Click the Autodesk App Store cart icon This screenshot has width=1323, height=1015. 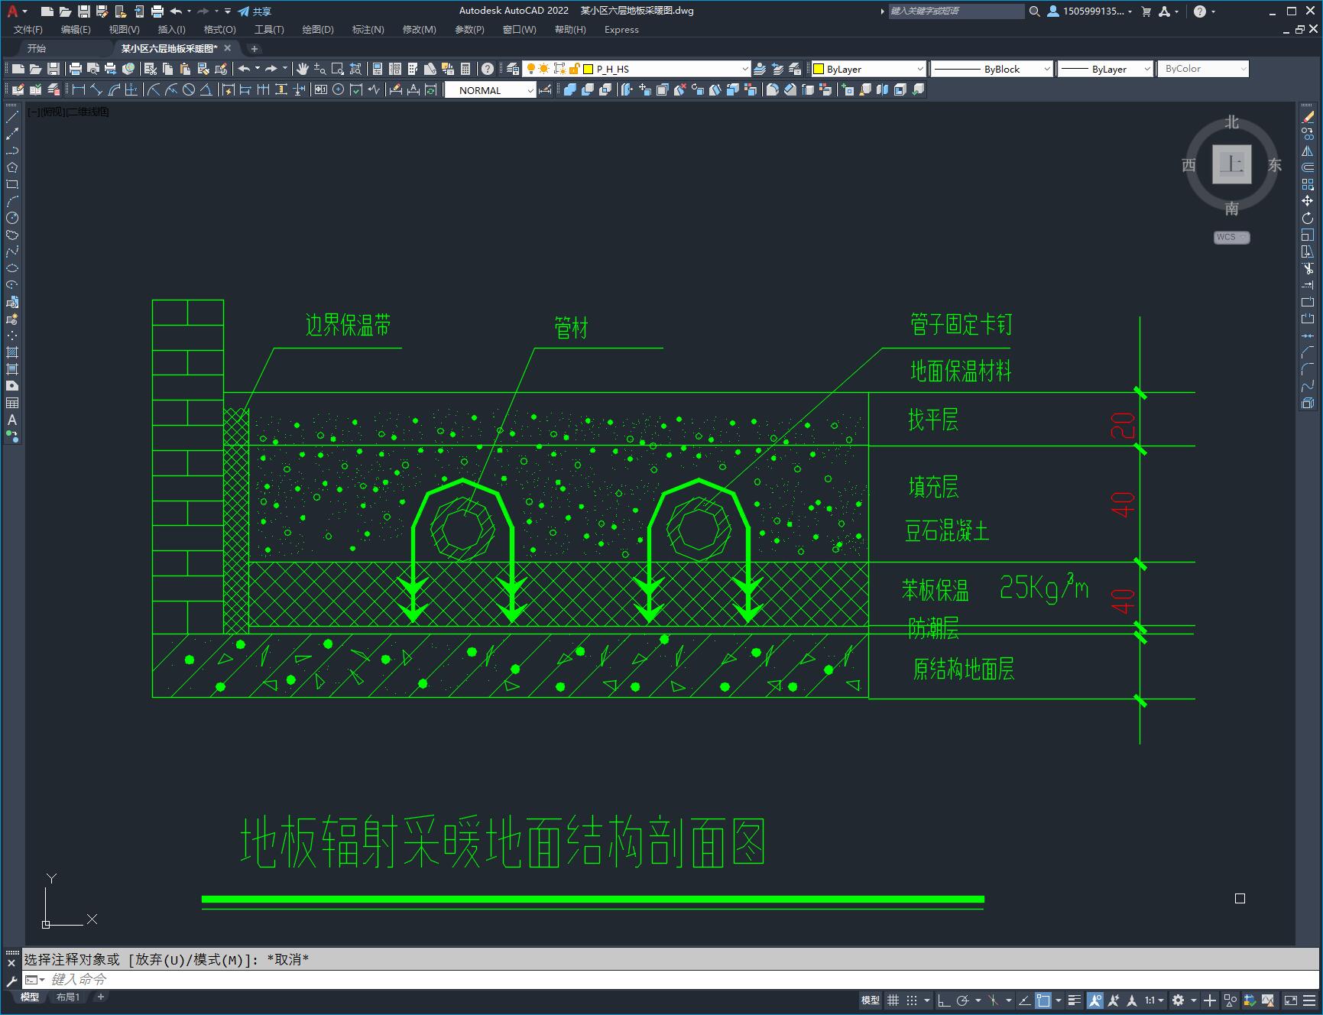(x=1146, y=11)
